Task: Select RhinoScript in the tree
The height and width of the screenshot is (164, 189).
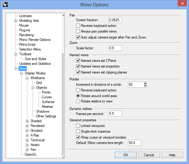Action: tap(27, 45)
